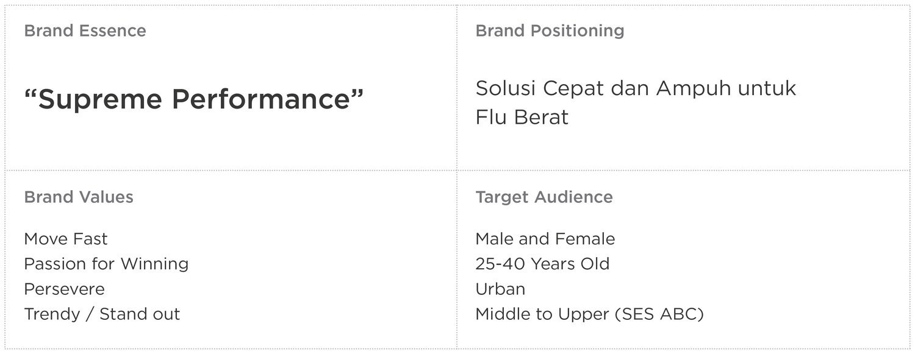Select the Move Fast value

[66, 239]
